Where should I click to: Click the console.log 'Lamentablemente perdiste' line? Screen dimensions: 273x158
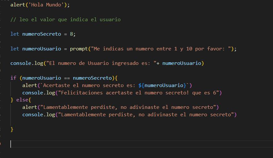129,115
